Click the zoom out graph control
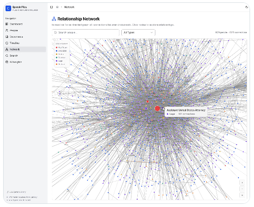 [242, 189]
